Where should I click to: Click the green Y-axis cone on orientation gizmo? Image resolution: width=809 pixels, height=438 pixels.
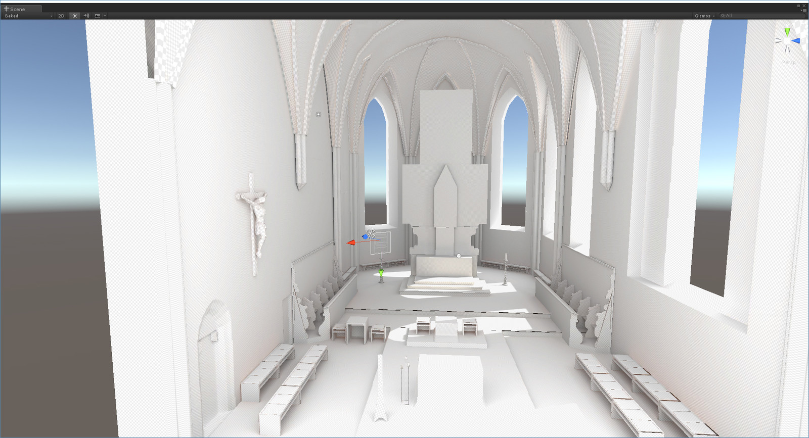[787, 32]
